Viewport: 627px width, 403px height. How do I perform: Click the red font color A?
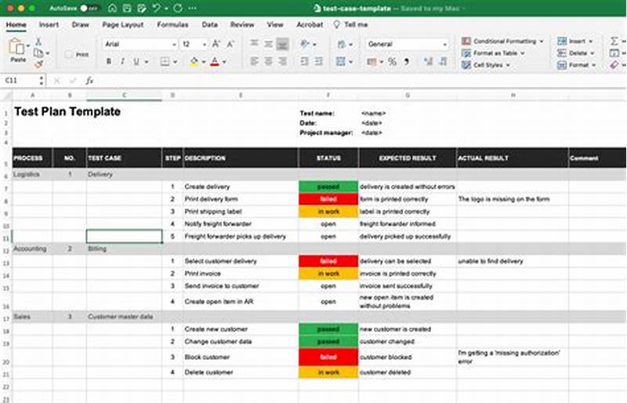pos(215,61)
